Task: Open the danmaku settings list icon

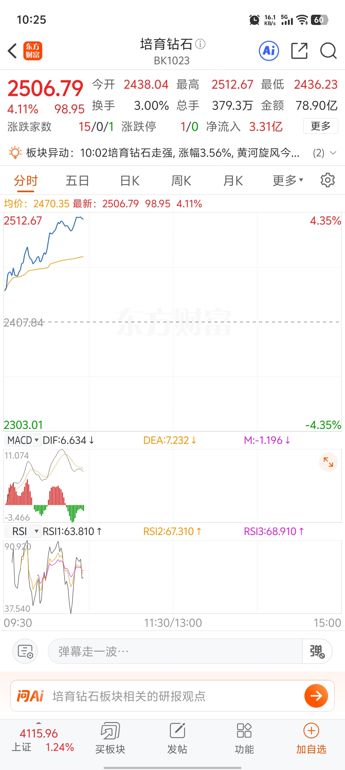Action: click(x=25, y=651)
